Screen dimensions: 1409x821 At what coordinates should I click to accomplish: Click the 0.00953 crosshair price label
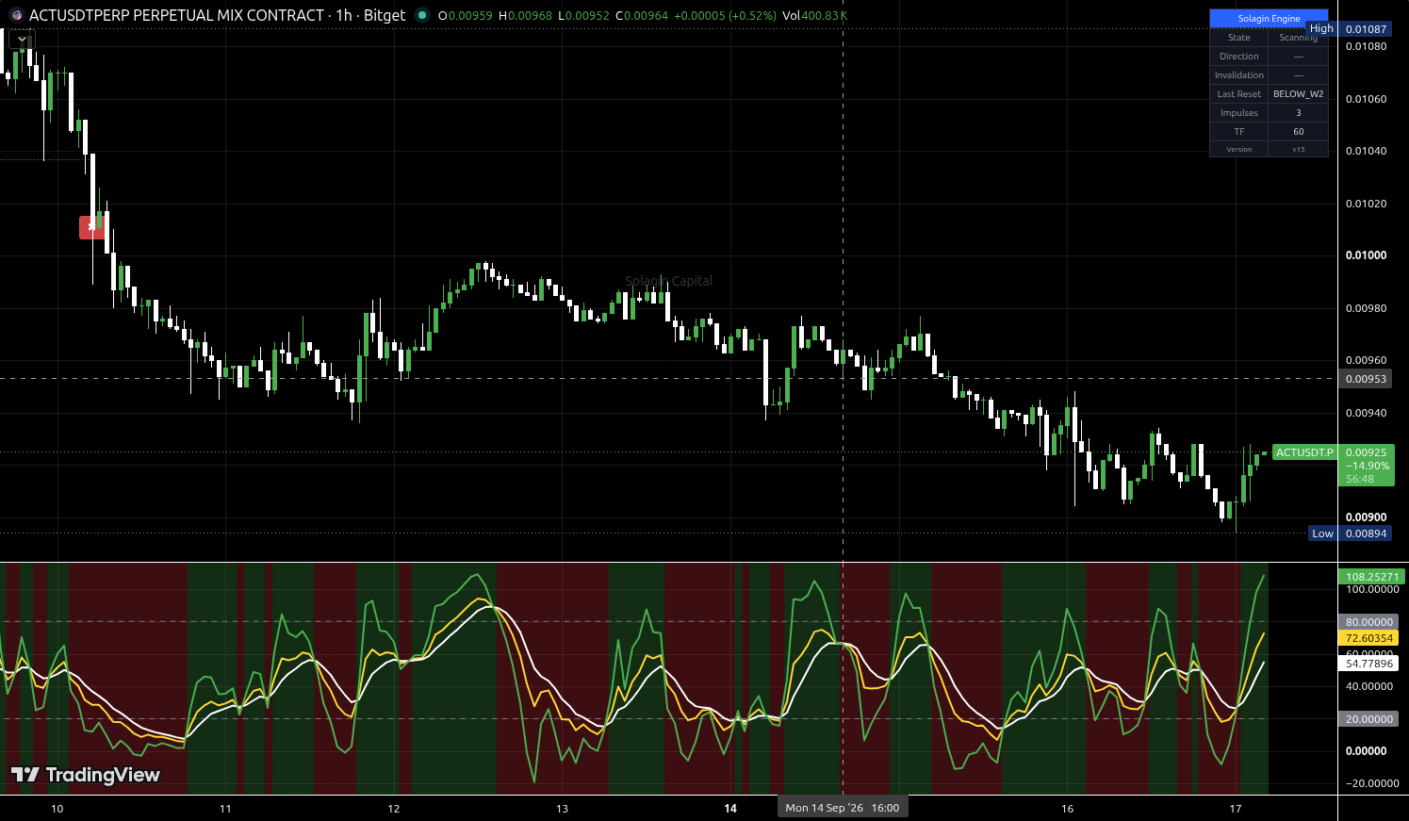1366,379
